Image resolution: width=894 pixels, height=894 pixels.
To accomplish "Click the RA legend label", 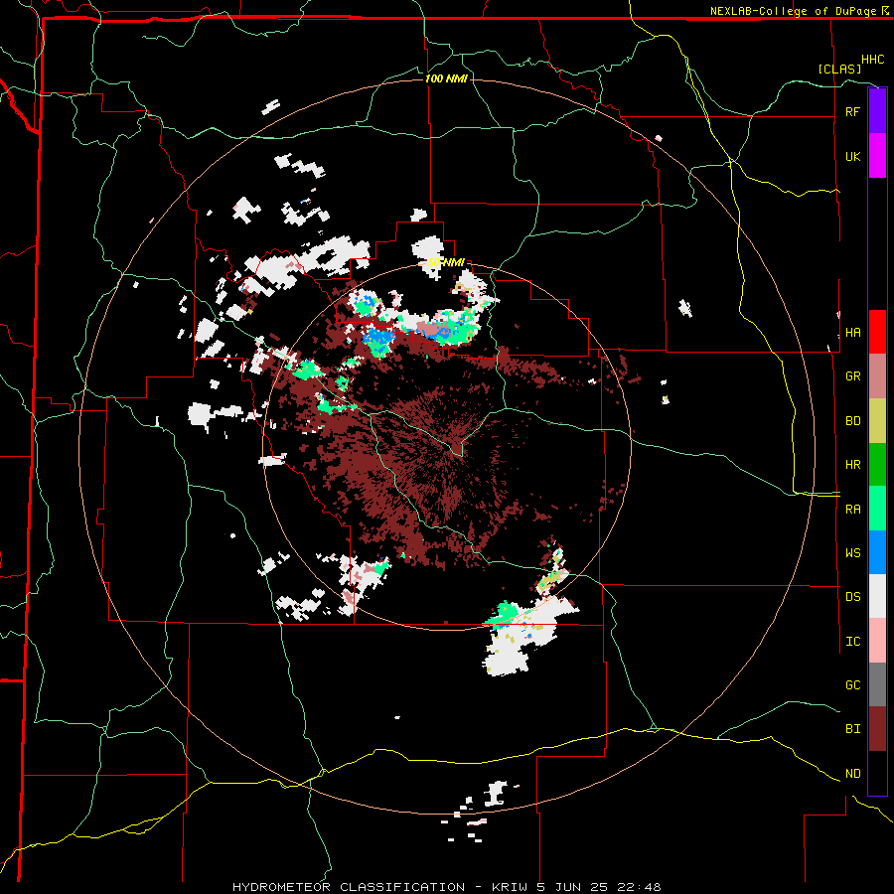I will point(852,510).
